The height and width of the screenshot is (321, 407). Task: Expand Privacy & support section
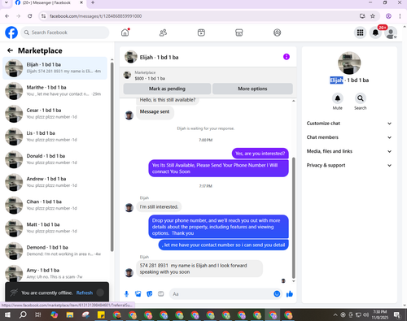click(x=349, y=165)
